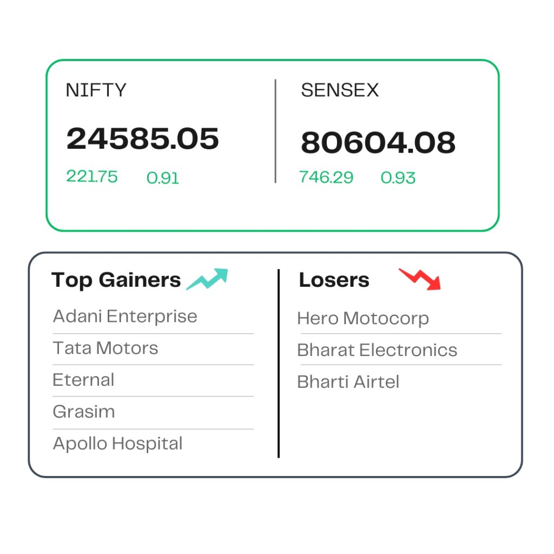
Task: Select Adani Enterprise in Top Gainers
Action: (125, 316)
